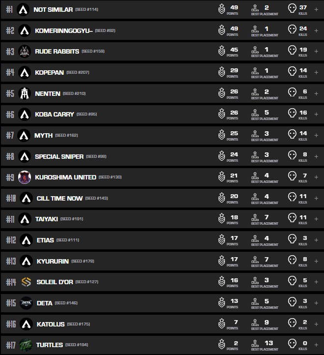Open the Kyururin team name link

53,261
